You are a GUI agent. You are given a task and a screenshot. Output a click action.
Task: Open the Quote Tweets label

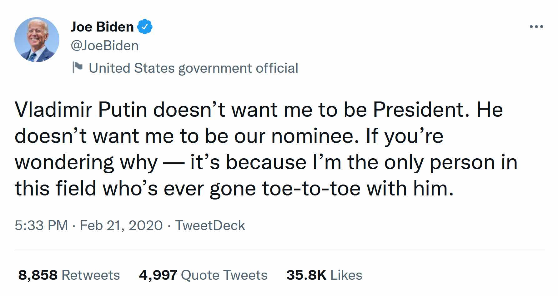click(224, 275)
